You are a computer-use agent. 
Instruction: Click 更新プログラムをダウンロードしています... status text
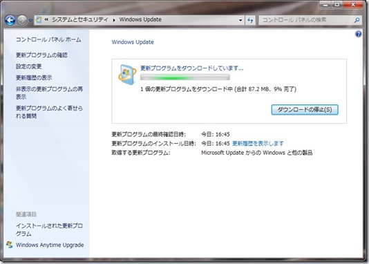click(192, 68)
